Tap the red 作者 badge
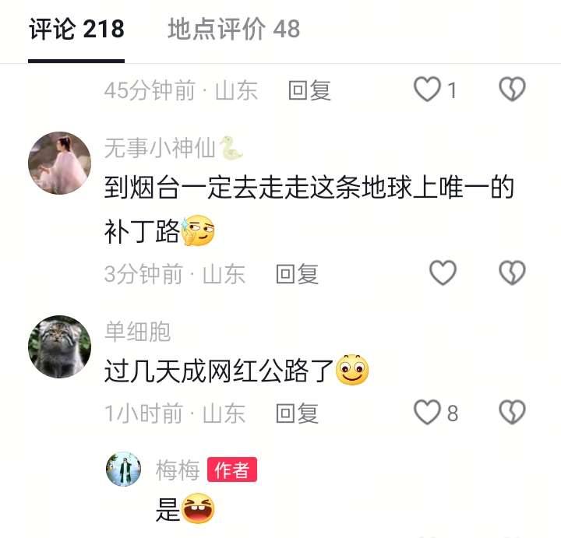561x538 pixels. pyautogui.click(x=232, y=469)
